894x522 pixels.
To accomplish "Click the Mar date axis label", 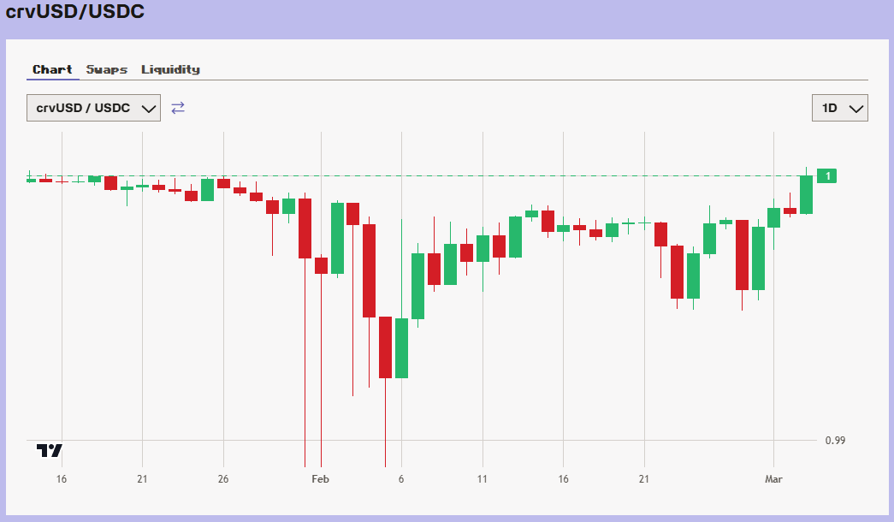I will (773, 479).
